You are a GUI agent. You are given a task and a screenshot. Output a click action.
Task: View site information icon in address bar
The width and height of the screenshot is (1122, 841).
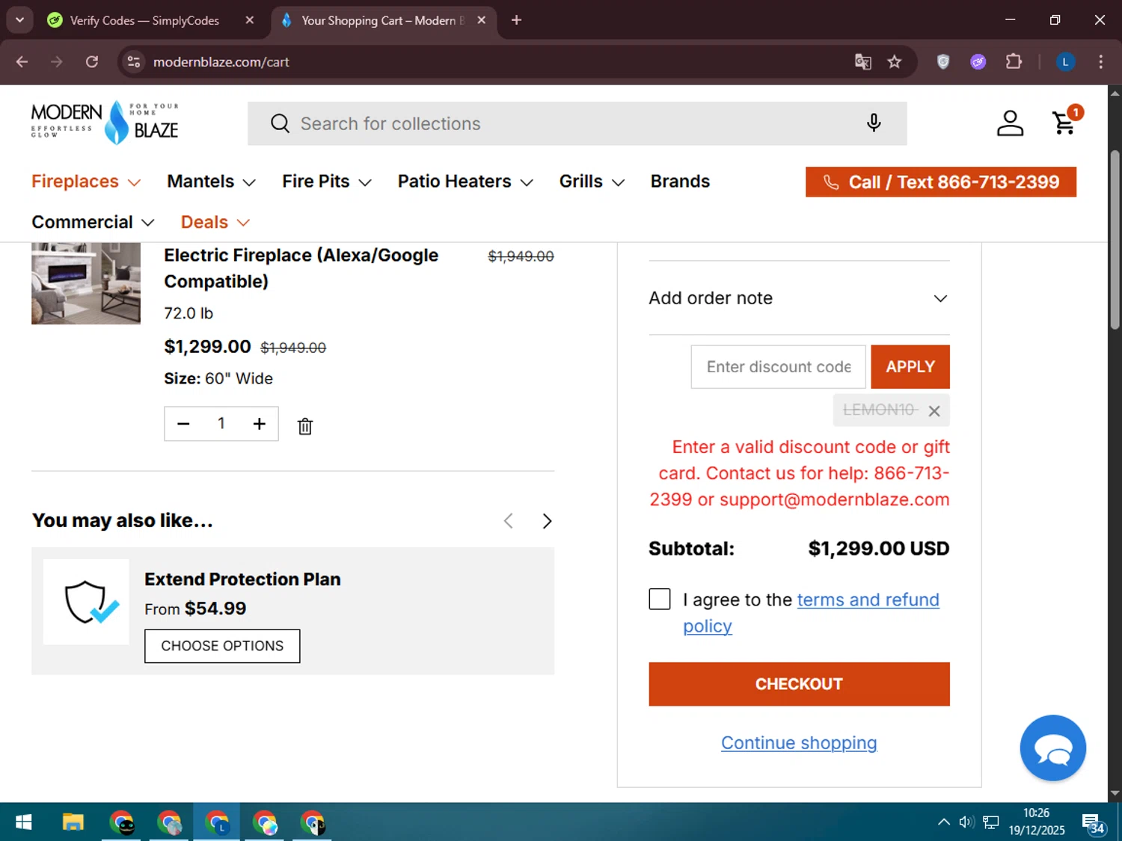click(134, 62)
